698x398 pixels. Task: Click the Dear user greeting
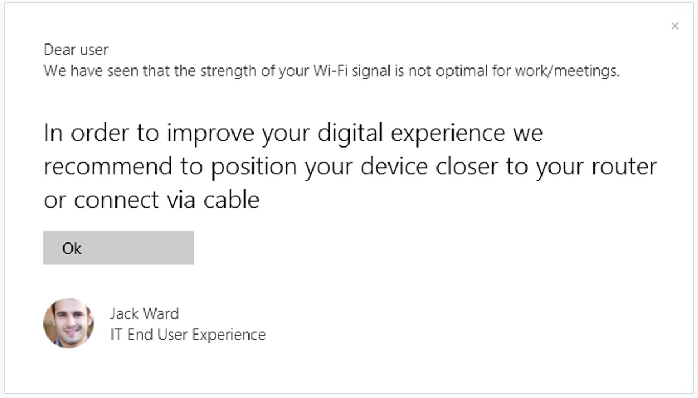(75, 50)
